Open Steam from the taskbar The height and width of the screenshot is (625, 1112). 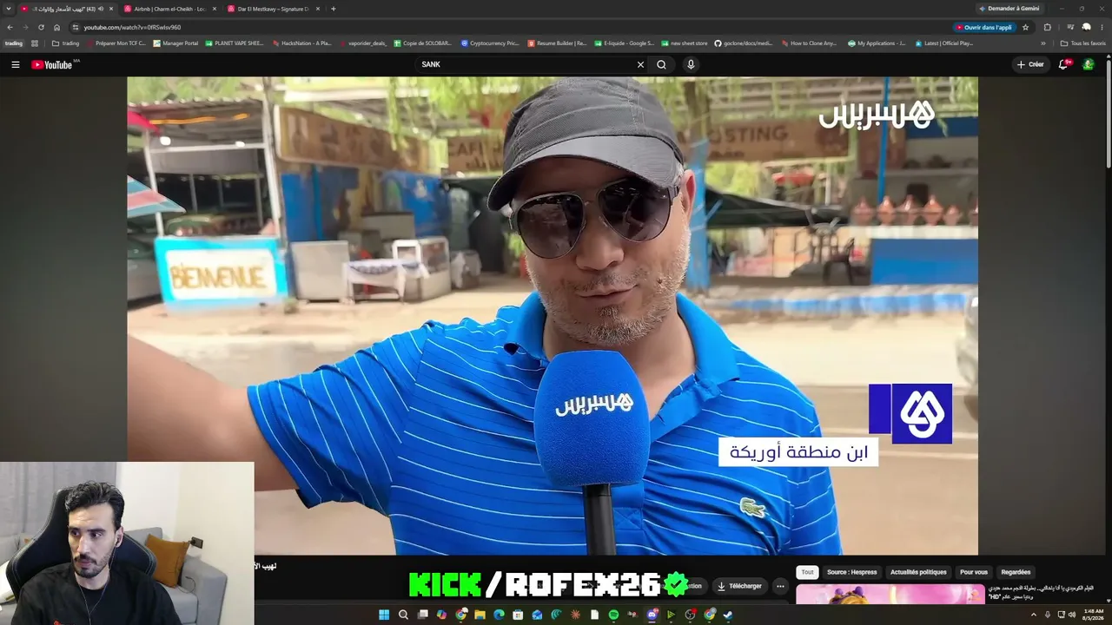click(x=728, y=615)
